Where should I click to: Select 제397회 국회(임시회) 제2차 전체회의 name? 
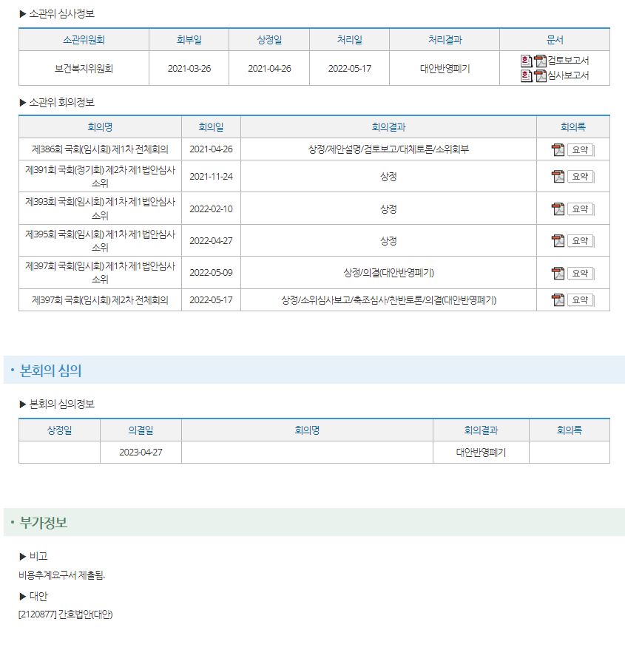(100, 300)
